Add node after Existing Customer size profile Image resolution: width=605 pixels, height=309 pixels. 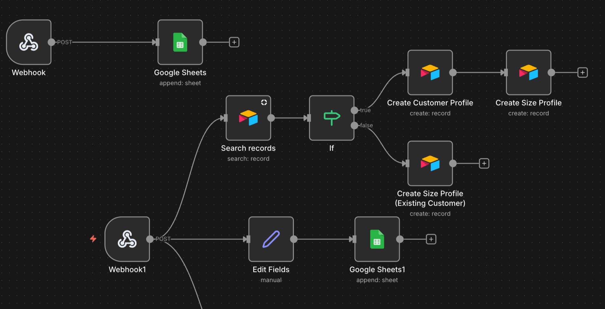(x=484, y=164)
